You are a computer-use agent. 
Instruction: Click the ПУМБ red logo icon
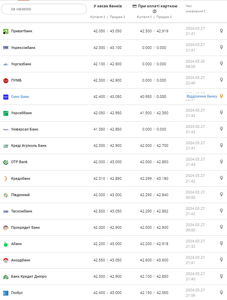6,80
